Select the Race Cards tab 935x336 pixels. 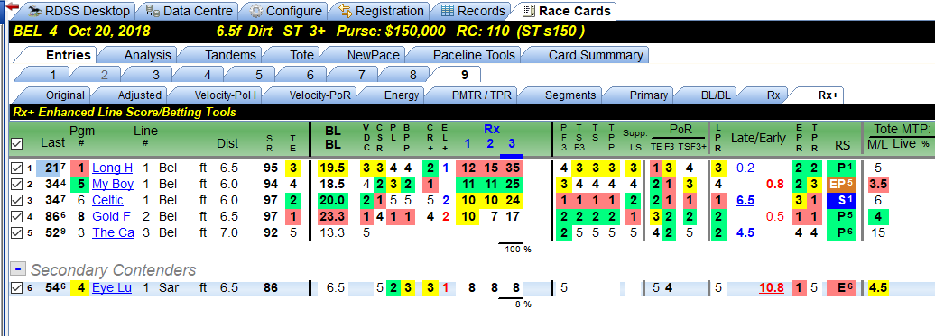tap(566, 11)
